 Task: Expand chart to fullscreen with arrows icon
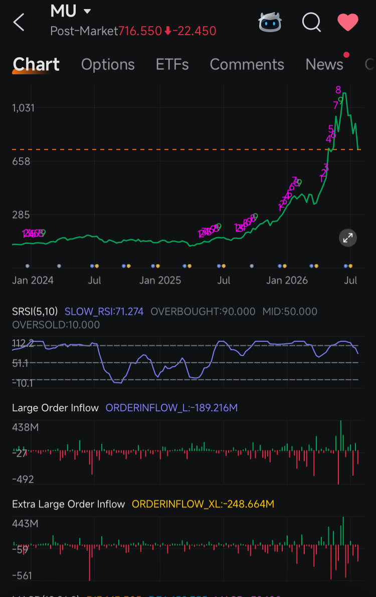[x=348, y=238]
